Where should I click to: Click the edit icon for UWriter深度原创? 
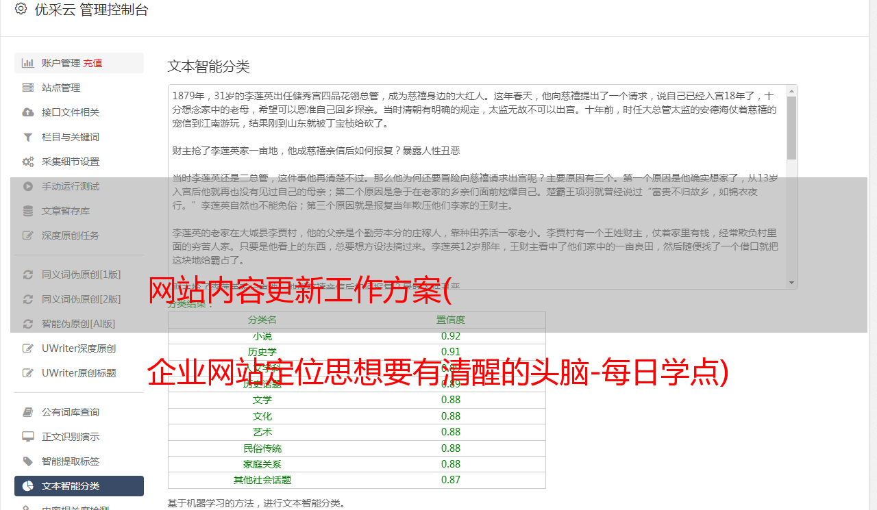click(x=28, y=348)
